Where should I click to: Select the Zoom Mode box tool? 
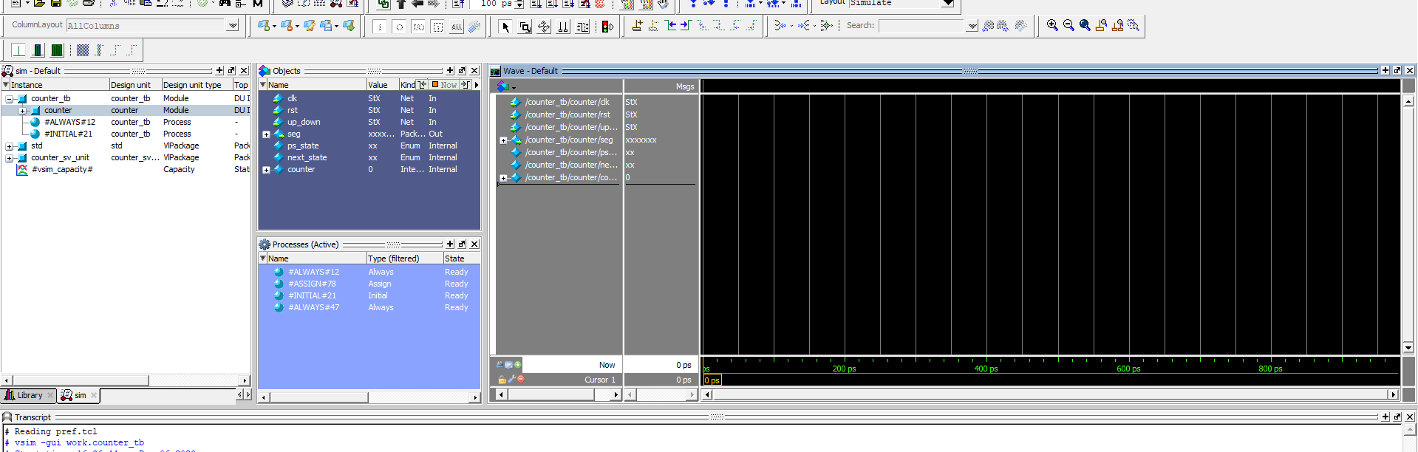(525, 27)
